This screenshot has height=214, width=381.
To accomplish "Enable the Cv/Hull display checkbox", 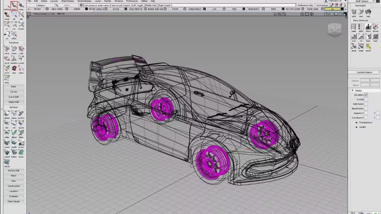I will click(x=366, y=100).
